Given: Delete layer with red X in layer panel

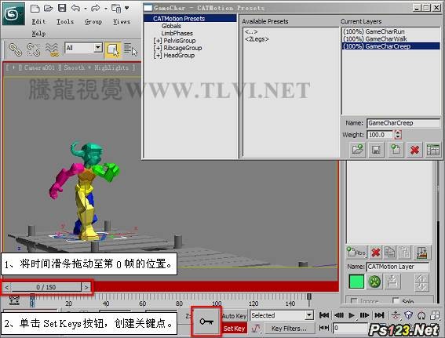Looking at the screenshot, I should pyautogui.click(x=376, y=252).
